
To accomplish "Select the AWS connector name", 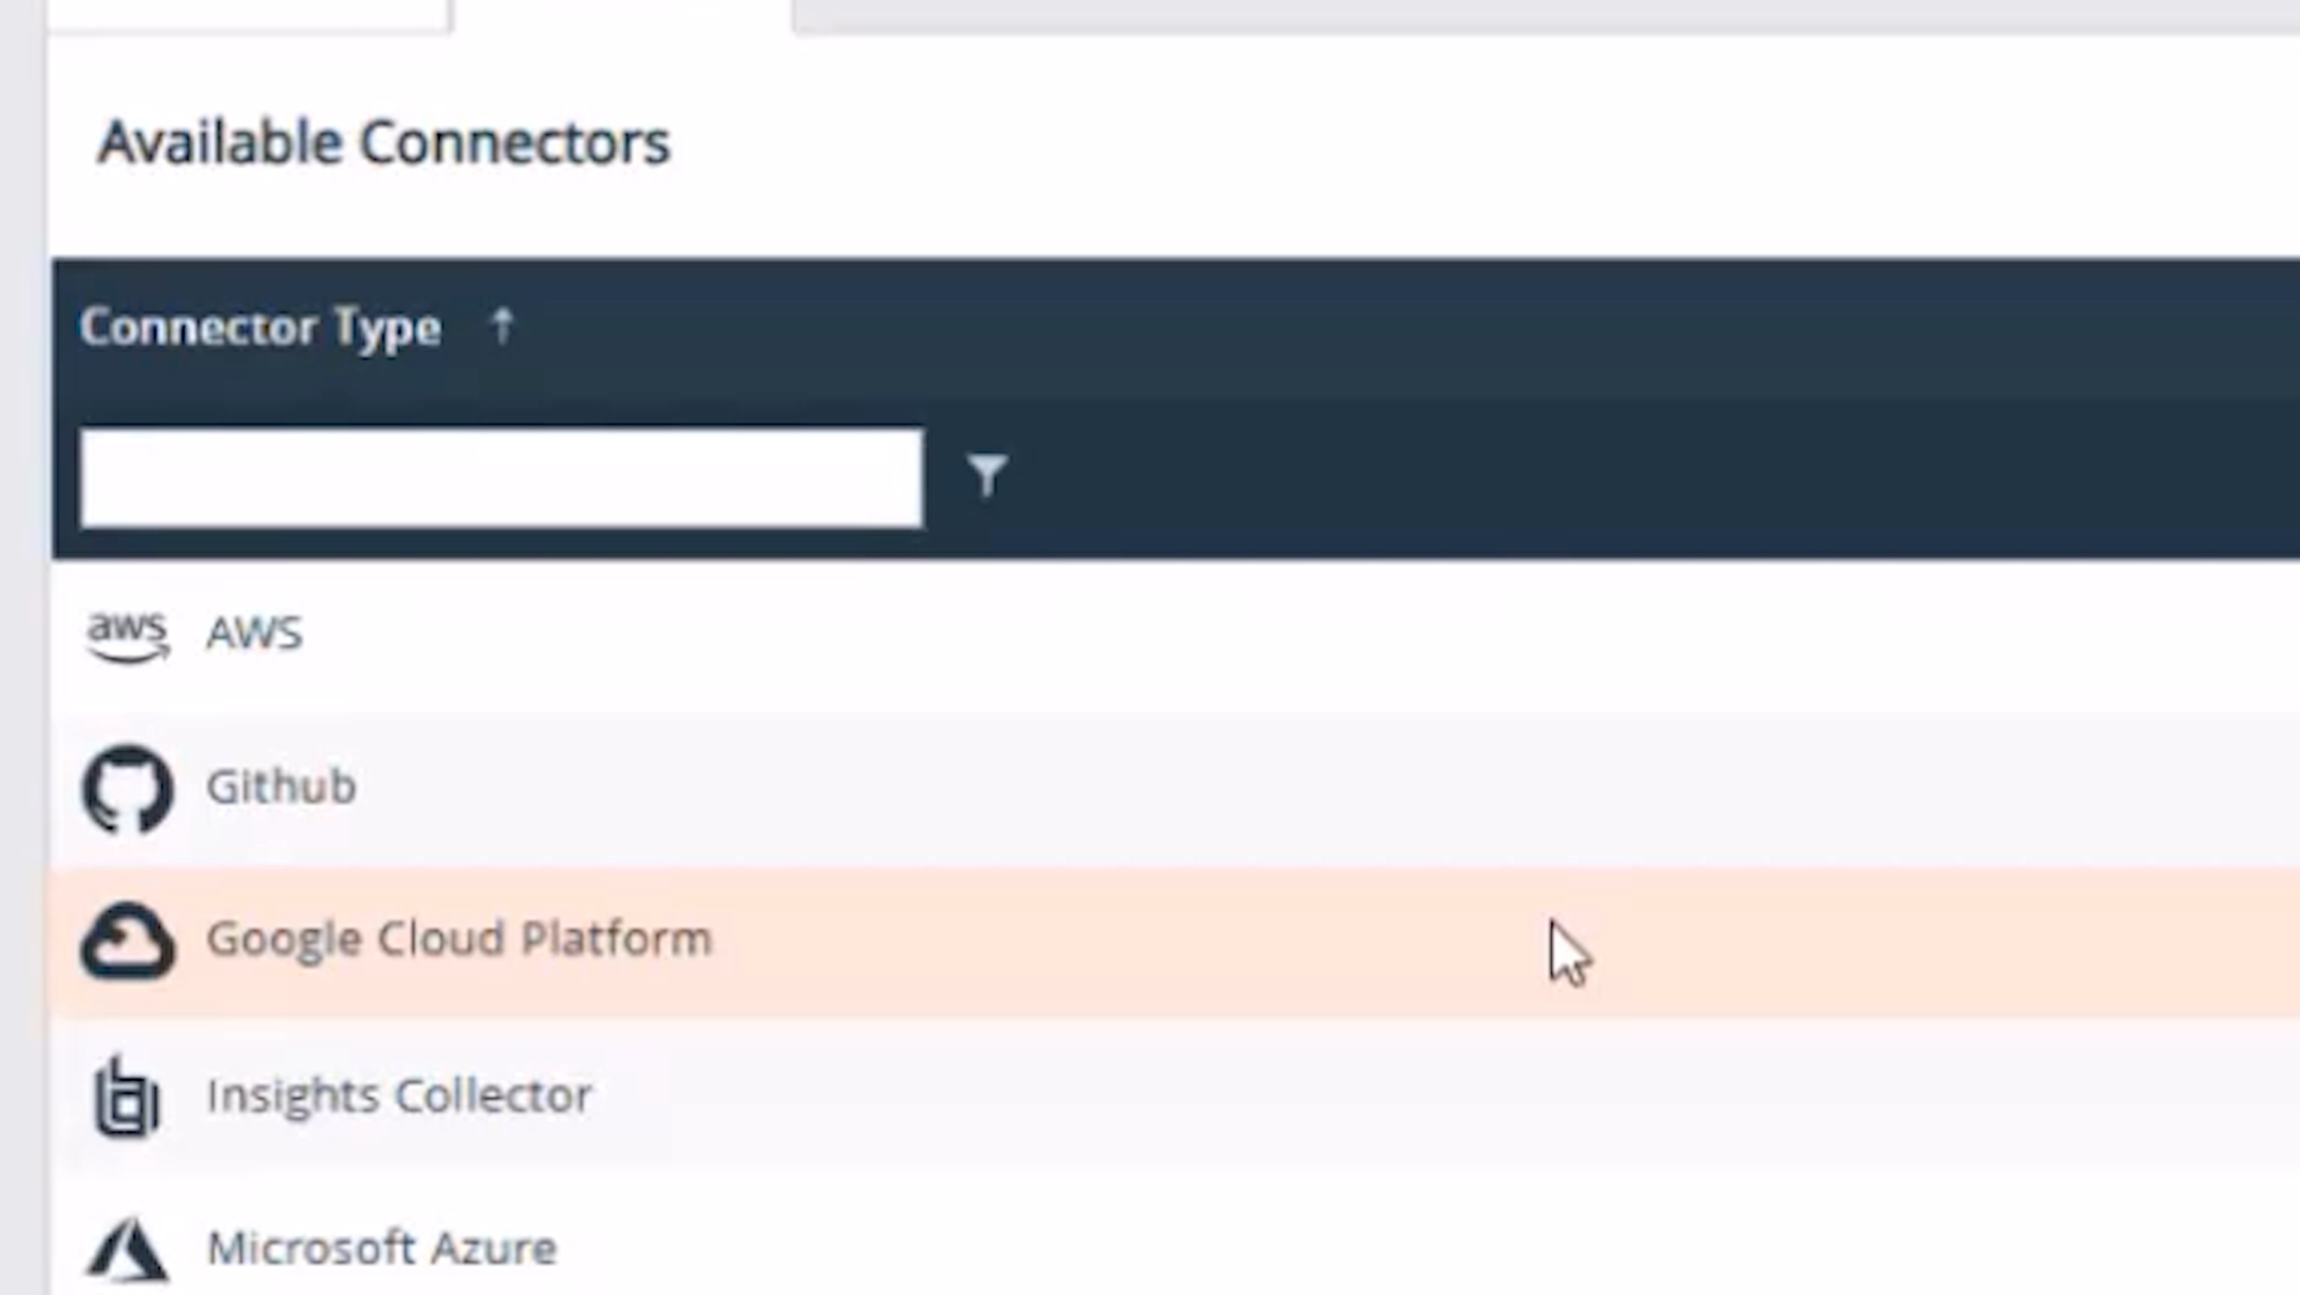I will click(x=254, y=634).
